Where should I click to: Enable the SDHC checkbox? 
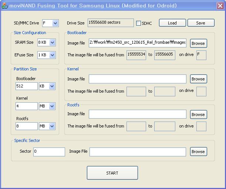coord(138,23)
